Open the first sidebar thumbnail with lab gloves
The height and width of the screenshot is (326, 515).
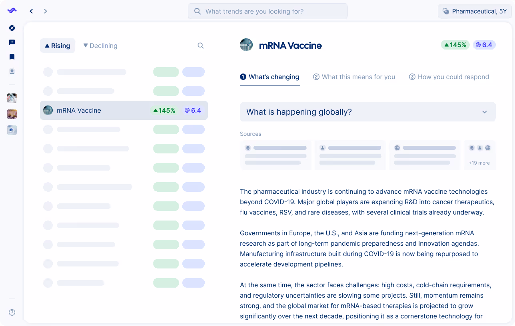tap(12, 98)
